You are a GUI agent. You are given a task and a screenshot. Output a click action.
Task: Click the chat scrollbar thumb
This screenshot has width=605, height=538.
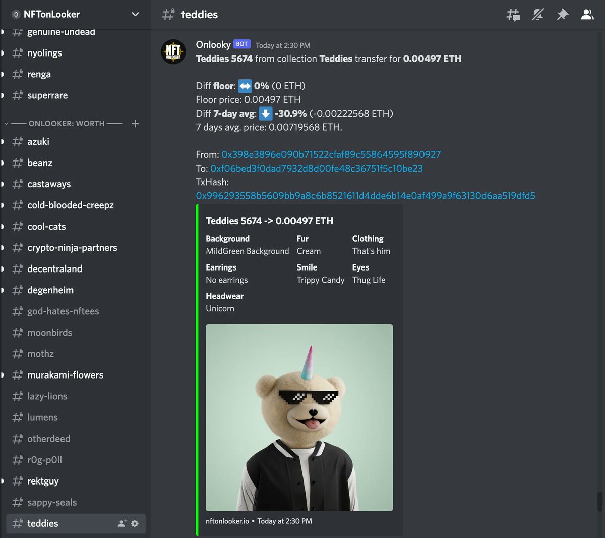coord(599,502)
